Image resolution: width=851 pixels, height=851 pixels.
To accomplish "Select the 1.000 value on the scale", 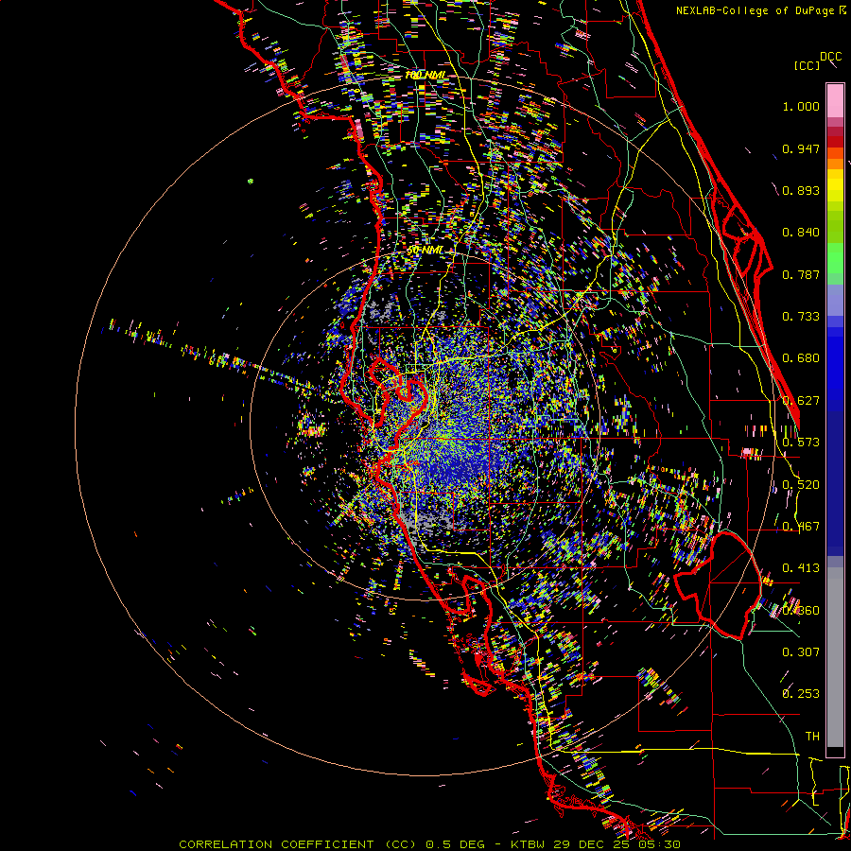I will point(801,106).
